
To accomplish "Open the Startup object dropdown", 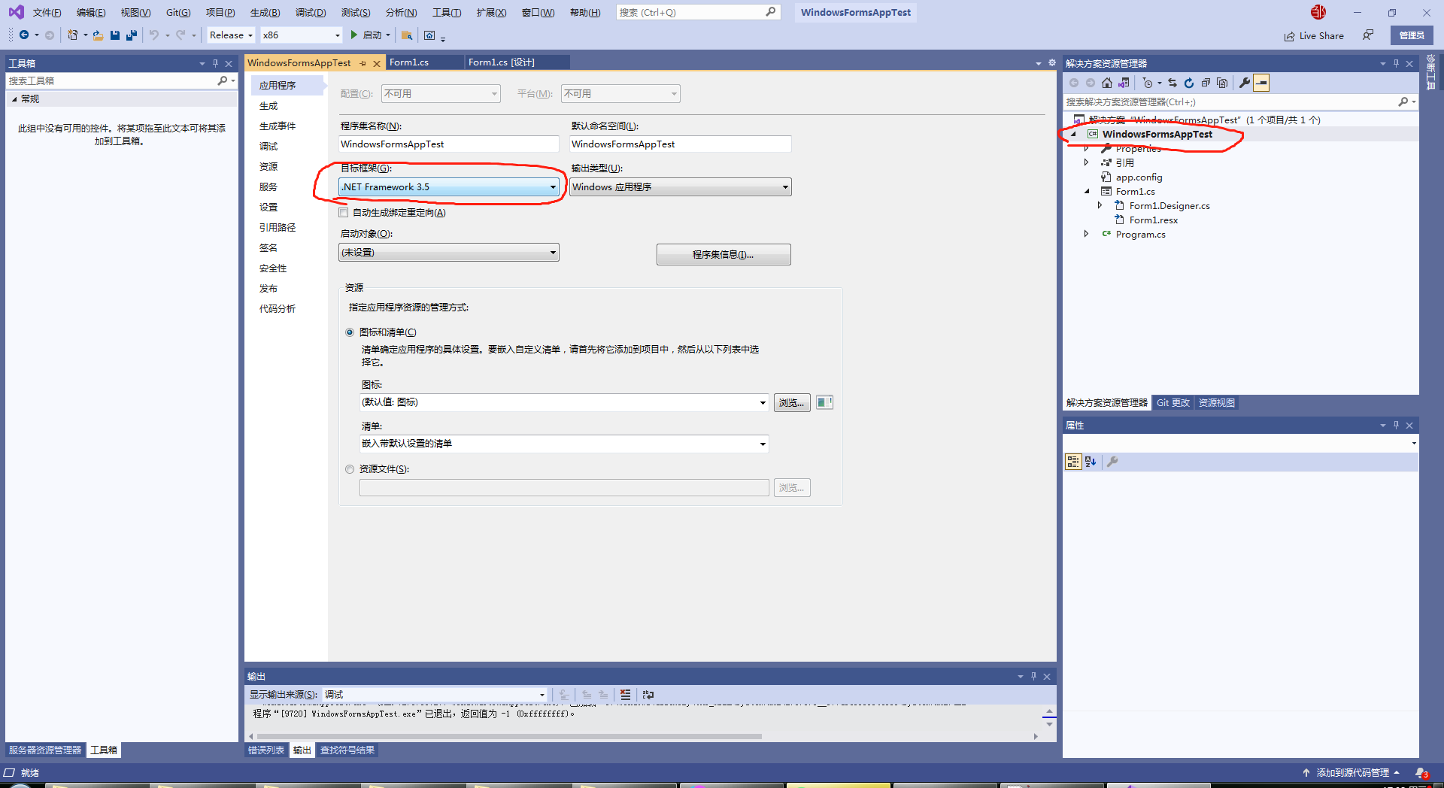I will click(449, 253).
